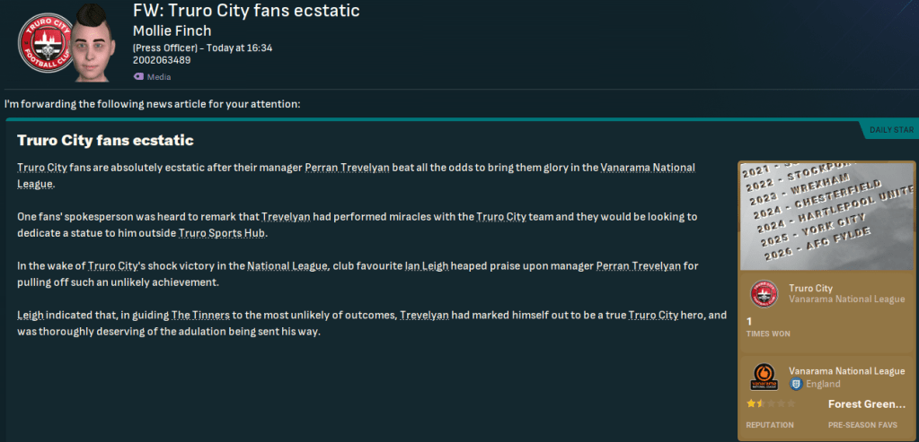The width and height of the screenshot is (919, 442).
Task: Select the Forest Green pre-season favourites entry
Action: click(866, 404)
